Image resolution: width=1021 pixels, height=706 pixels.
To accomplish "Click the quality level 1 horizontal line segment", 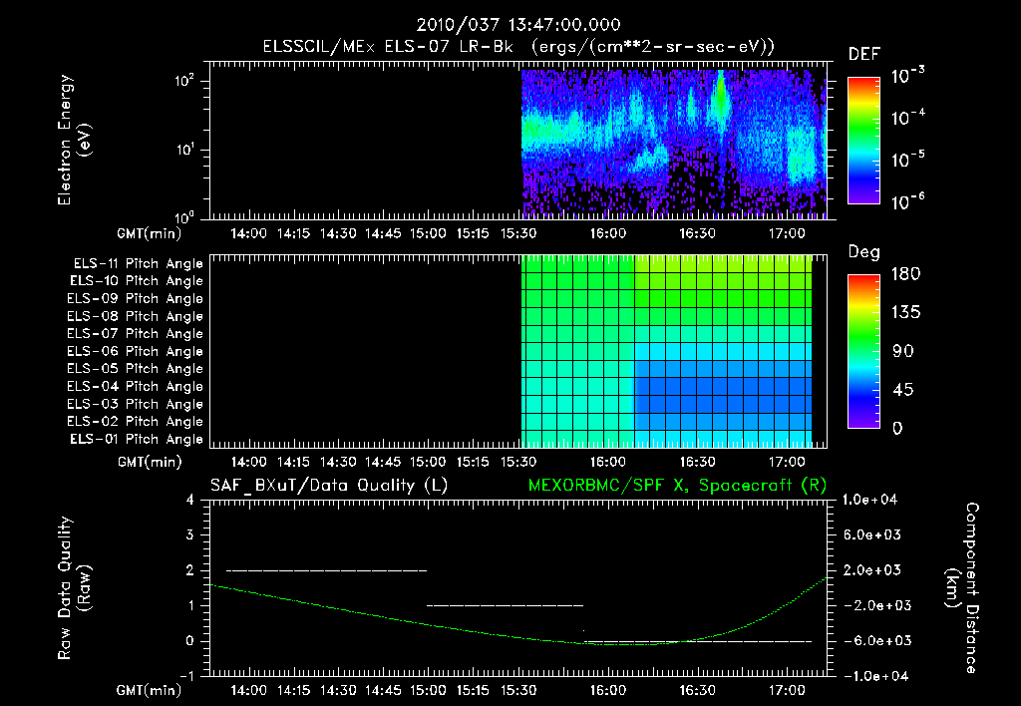I will pos(506,605).
